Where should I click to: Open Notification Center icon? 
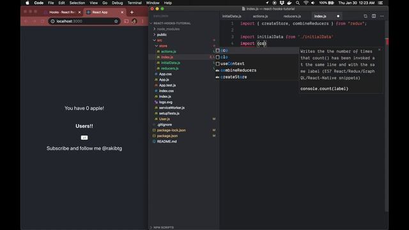tap(381, 3)
